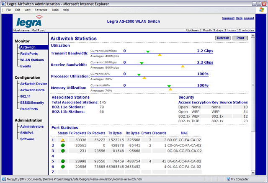Image resolution: width=268 pixels, height=183 pixels.
Task: Click Transmit Bandwidth green current marker
Action: 148,52
